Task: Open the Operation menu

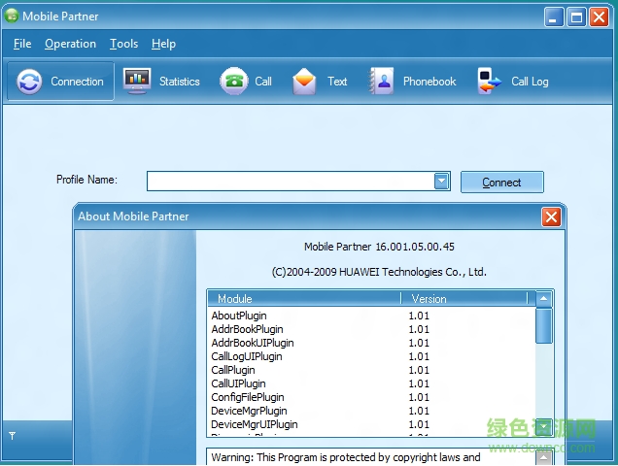Action: click(x=70, y=44)
